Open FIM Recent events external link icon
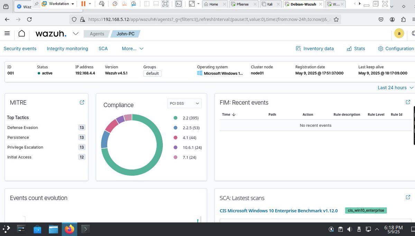Image resolution: width=415 pixels, height=236 pixels. click(x=408, y=102)
